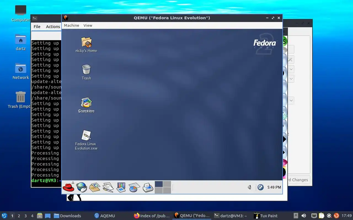Screen dimensions: 353x220
Task: Launch the presentation chart icon in Fedora panel
Action: pos(121,187)
